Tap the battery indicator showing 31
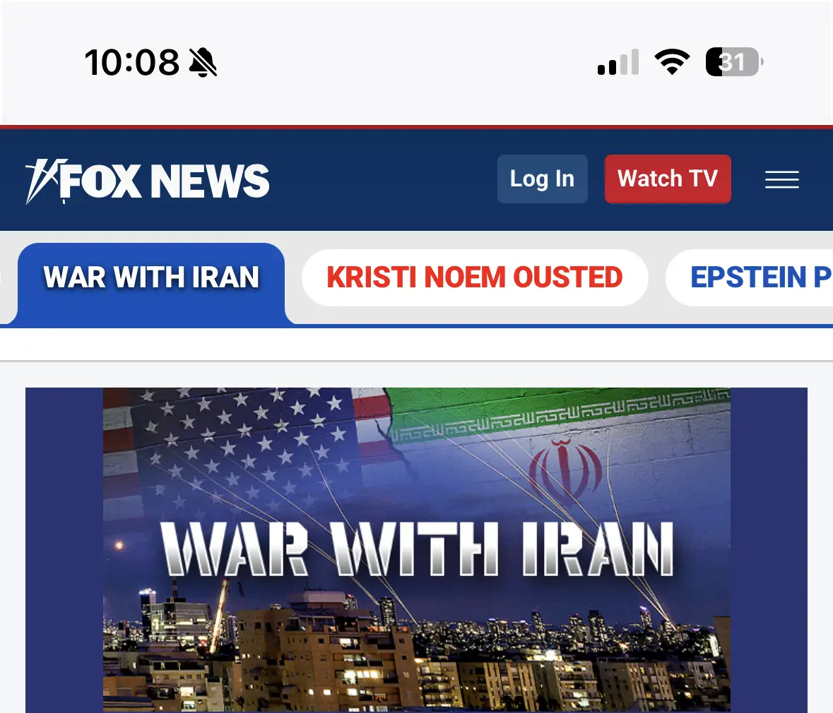 pos(734,62)
